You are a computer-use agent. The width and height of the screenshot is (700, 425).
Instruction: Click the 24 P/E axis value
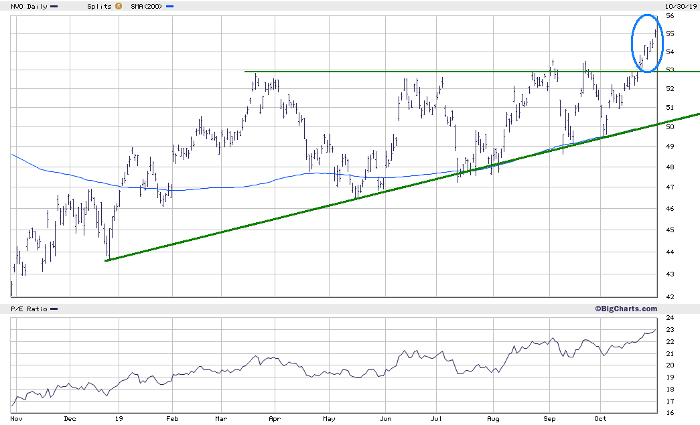[670, 318]
